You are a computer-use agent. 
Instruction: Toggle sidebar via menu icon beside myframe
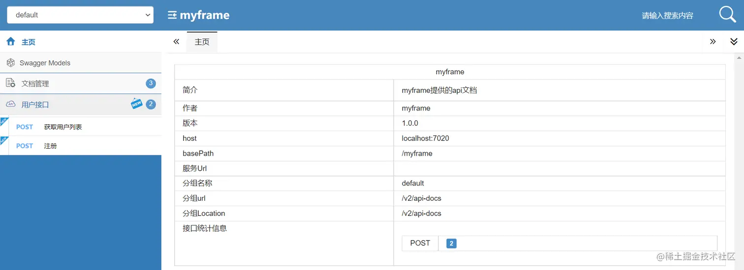[172, 15]
